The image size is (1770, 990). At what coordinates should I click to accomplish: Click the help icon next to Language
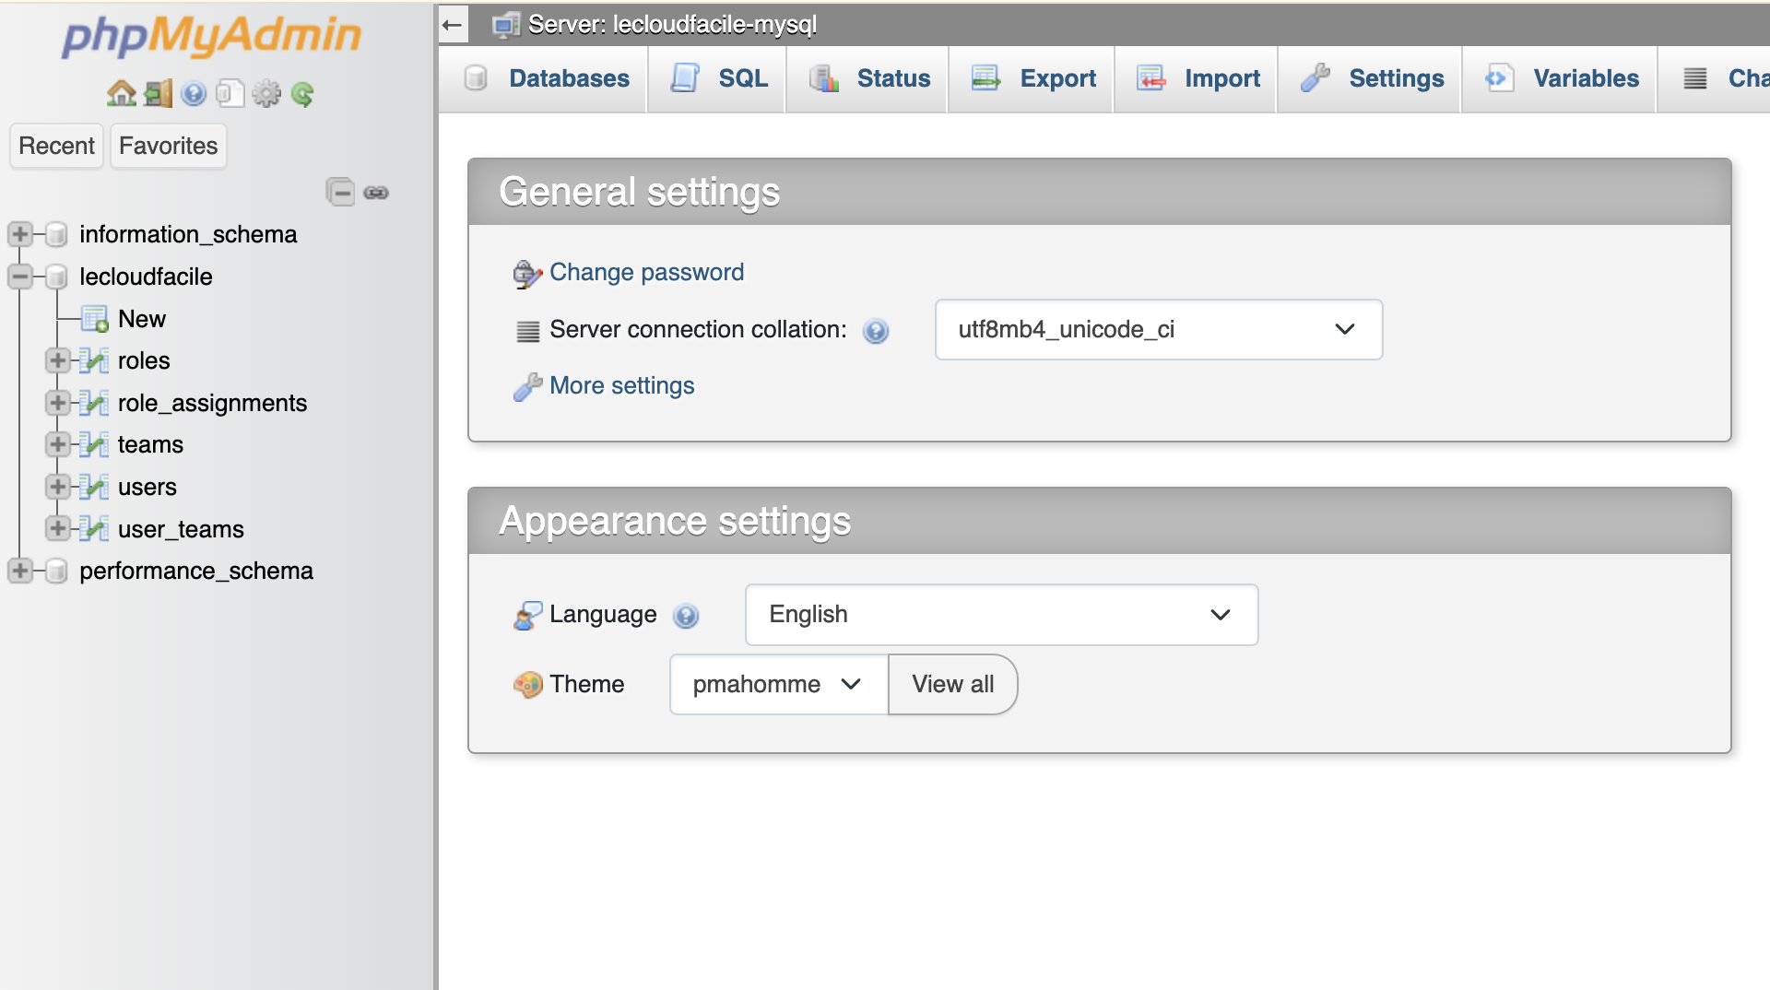[686, 616]
